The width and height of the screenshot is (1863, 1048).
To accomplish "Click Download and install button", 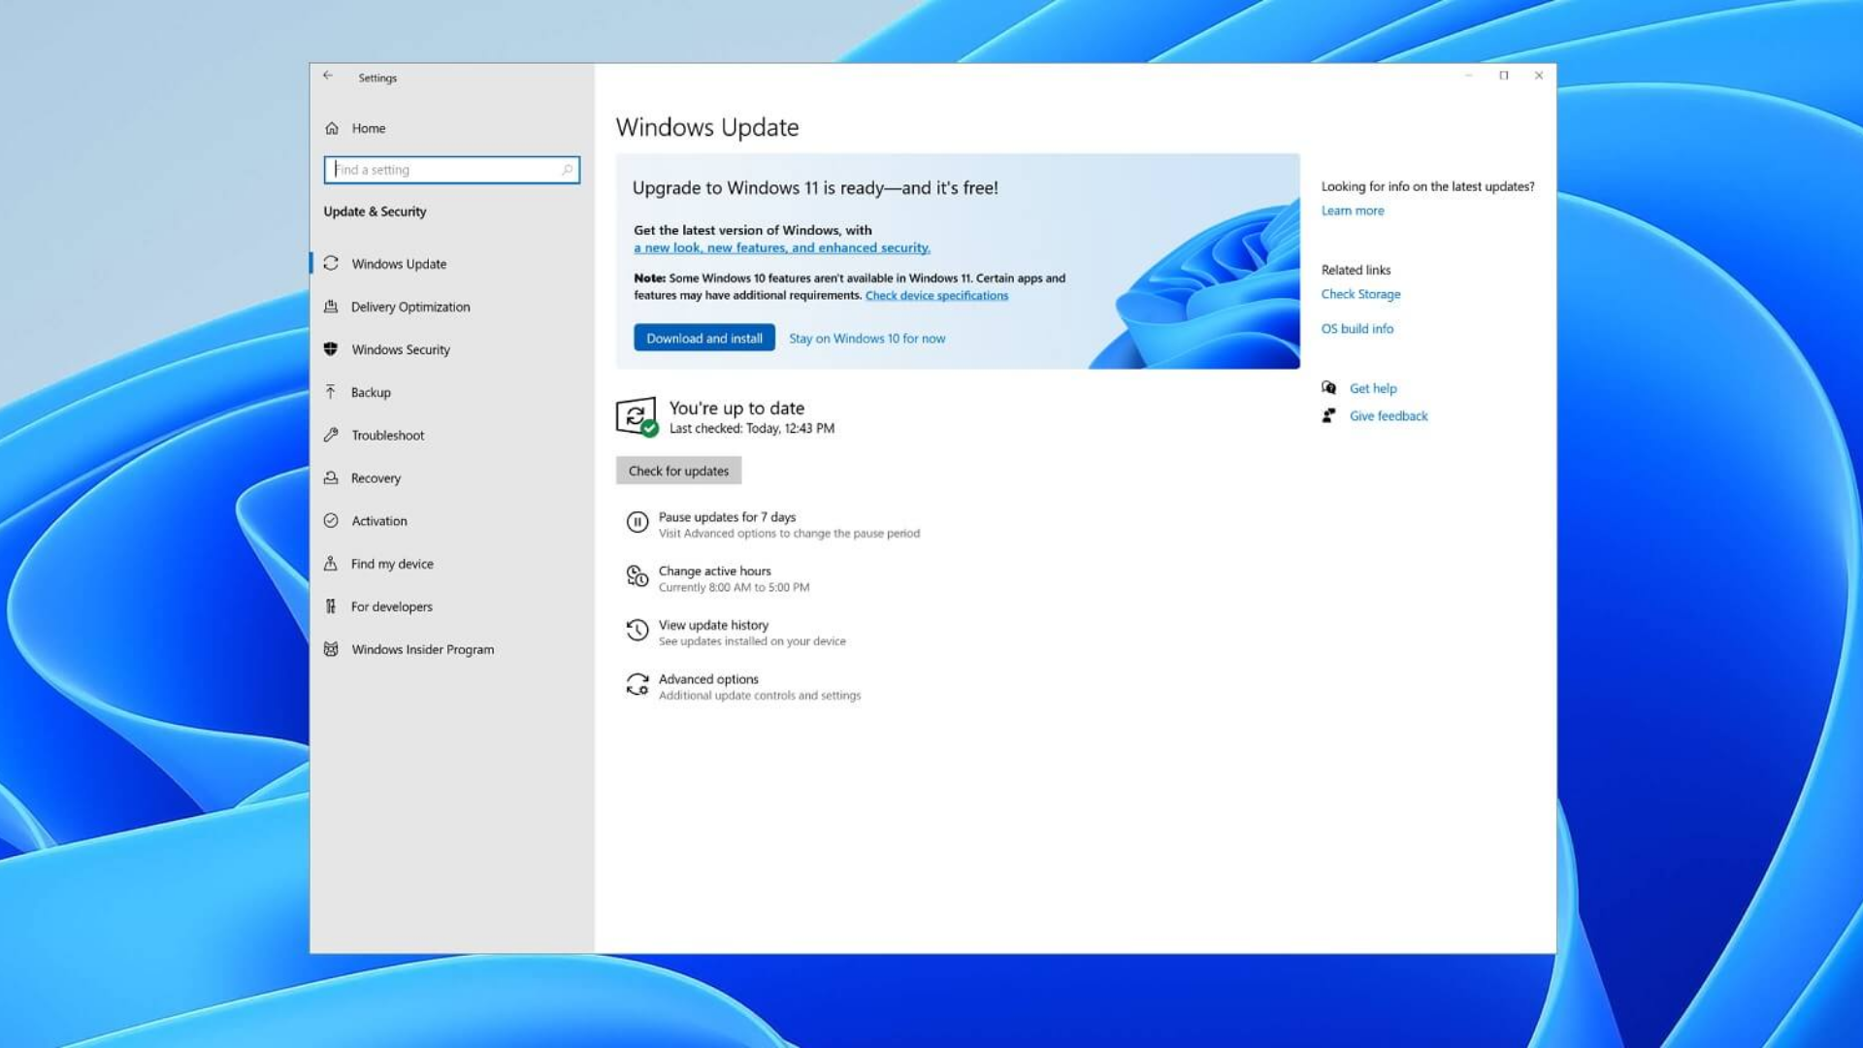I will coord(704,338).
